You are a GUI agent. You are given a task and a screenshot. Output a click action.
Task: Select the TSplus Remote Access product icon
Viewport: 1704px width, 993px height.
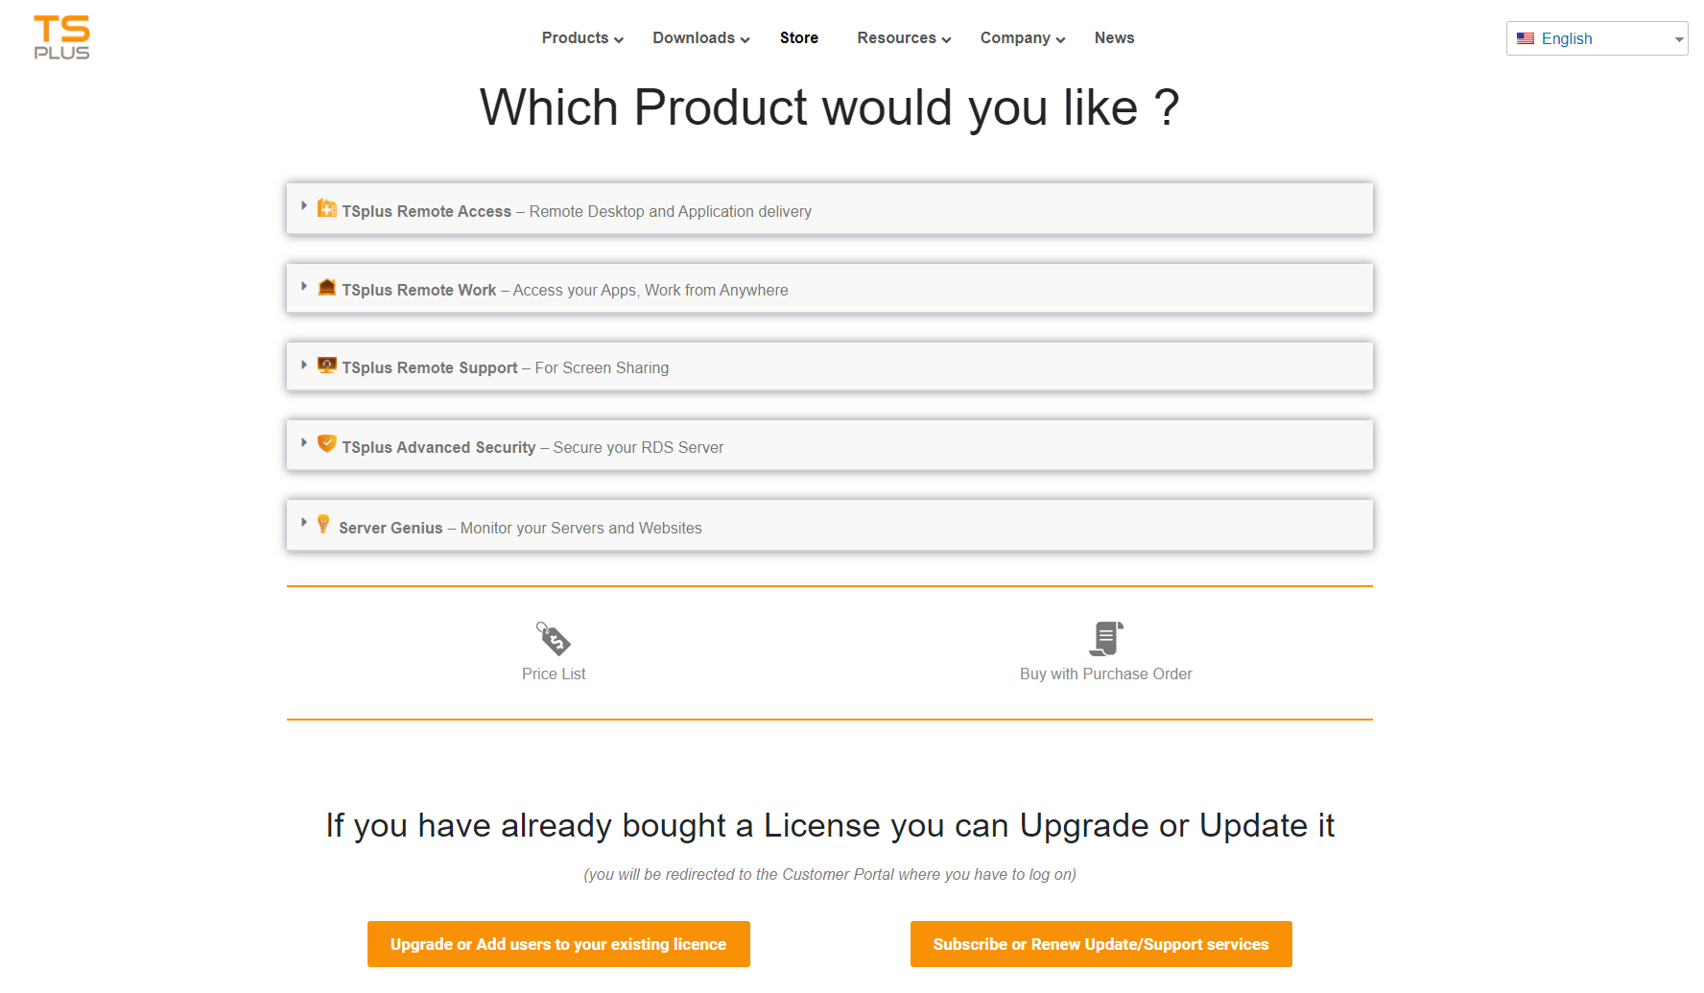(325, 207)
